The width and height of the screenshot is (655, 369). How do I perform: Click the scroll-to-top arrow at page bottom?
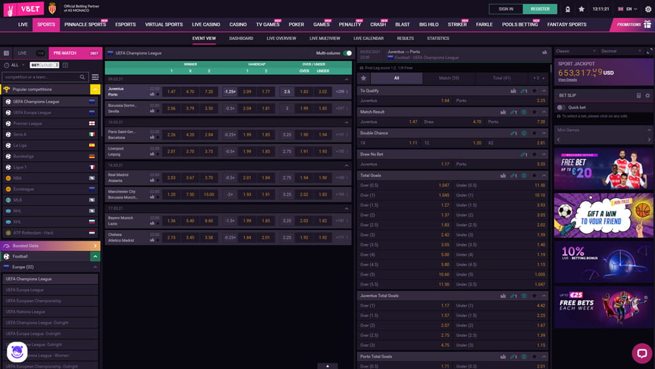(327, 366)
